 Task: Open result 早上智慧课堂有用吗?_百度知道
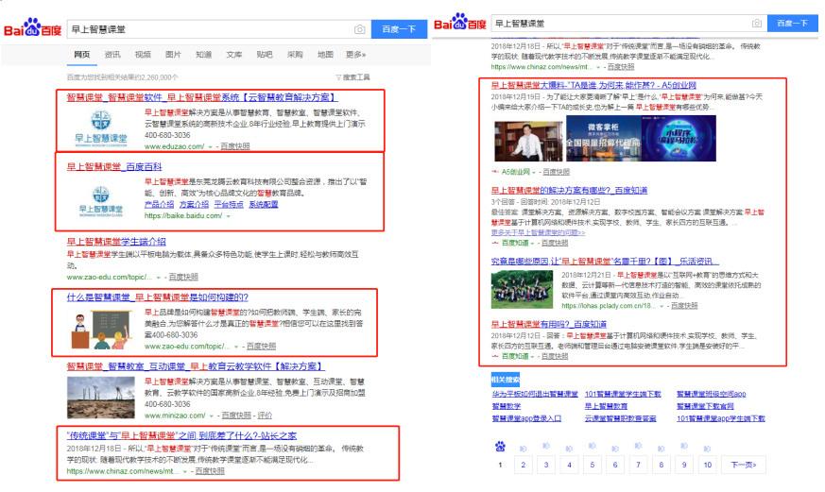(549, 324)
